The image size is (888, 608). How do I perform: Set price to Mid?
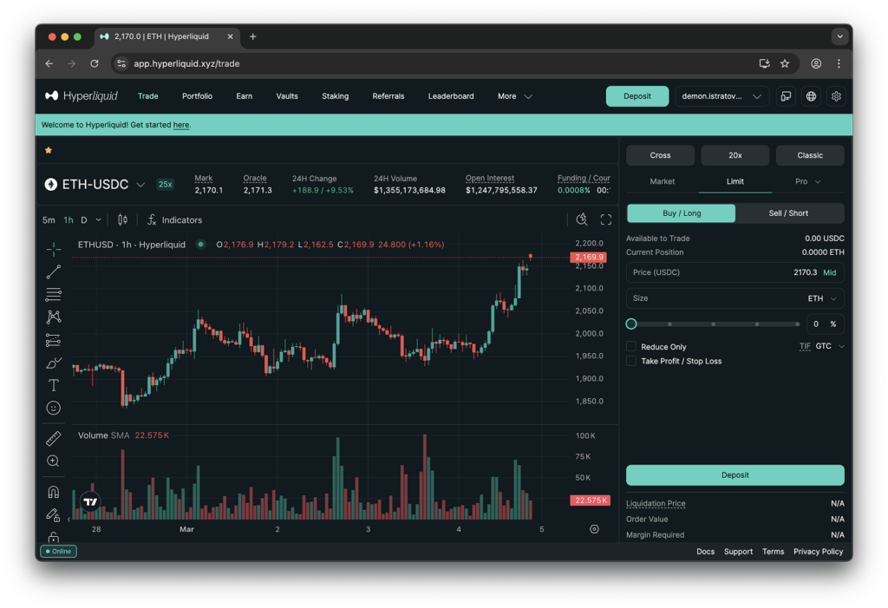[x=829, y=272]
